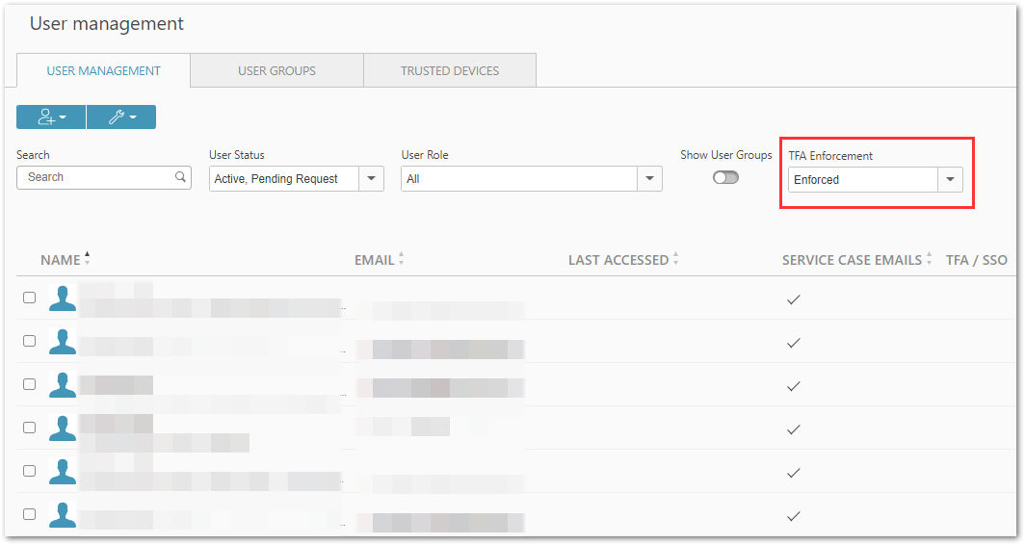Click into the Search input field
1025x545 pixels.
click(98, 177)
